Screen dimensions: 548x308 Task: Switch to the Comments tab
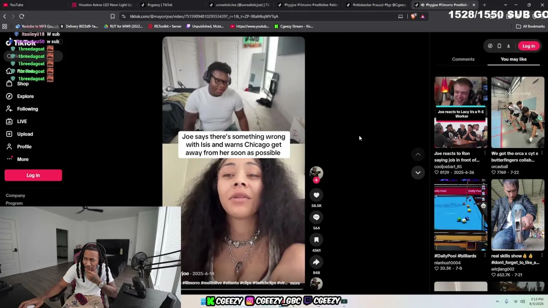[x=463, y=59]
